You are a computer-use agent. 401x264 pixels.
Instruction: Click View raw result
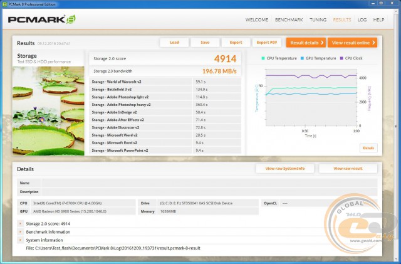point(348,169)
